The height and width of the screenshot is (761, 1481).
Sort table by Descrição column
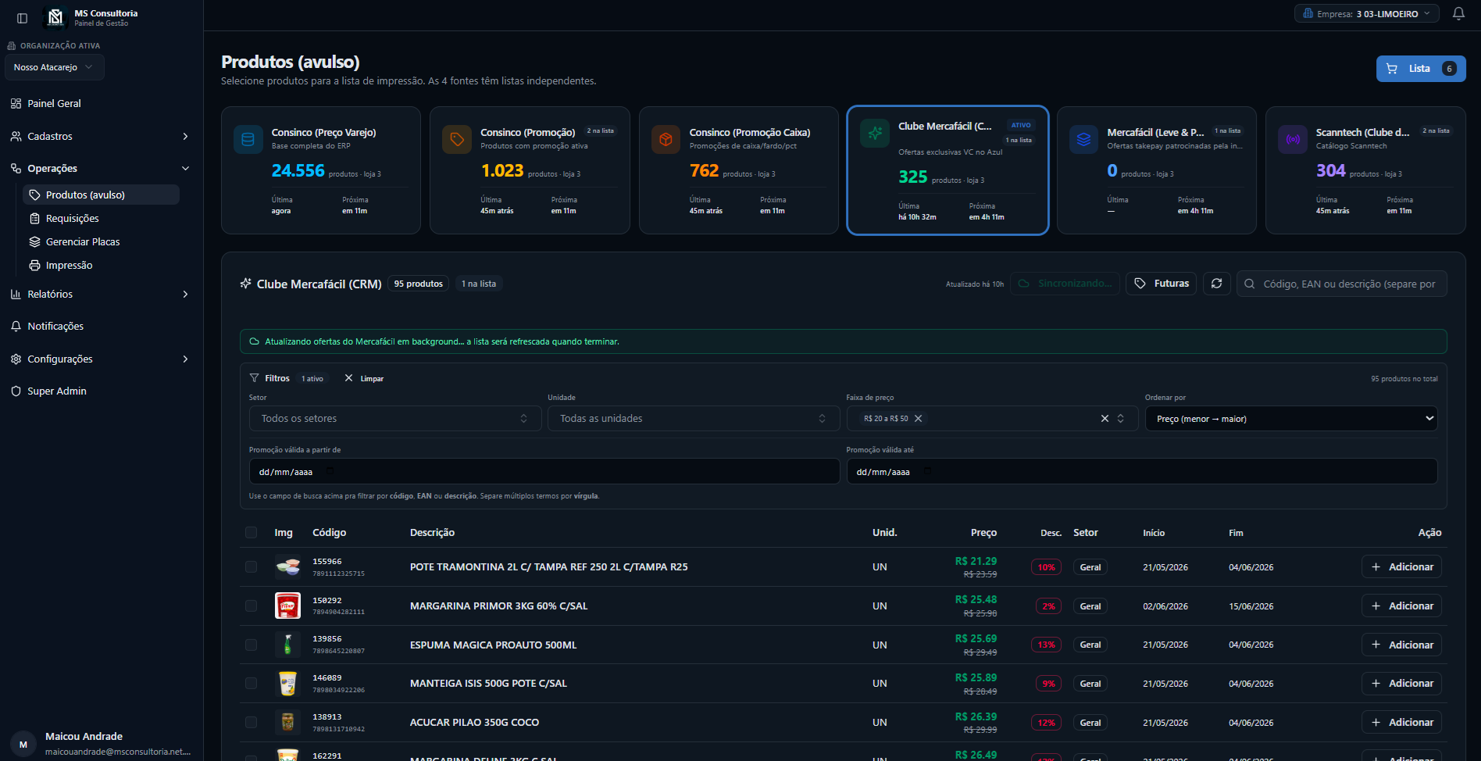pos(432,533)
